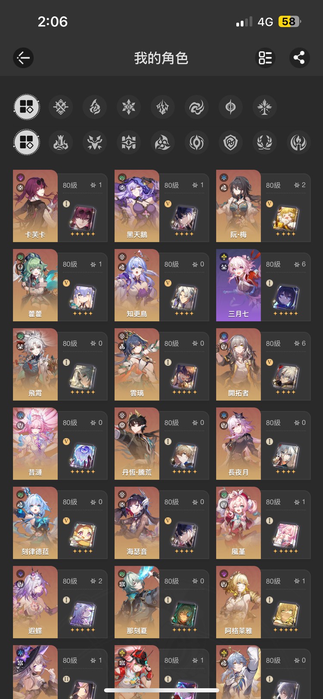Filter characters by Imaginary element
Image resolution: width=323 pixels, height=699 pixels.
tap(264, 107)
